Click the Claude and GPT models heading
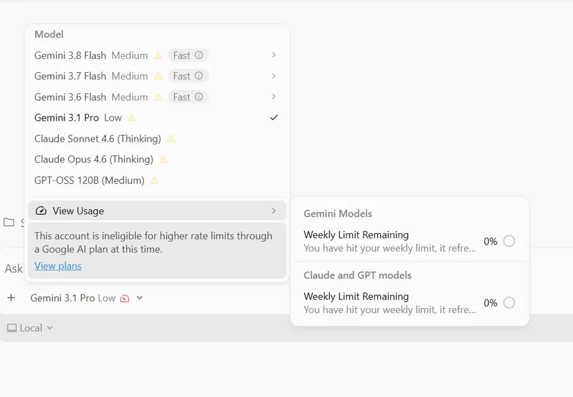The image size is (573, 397). tap(358, 276)
